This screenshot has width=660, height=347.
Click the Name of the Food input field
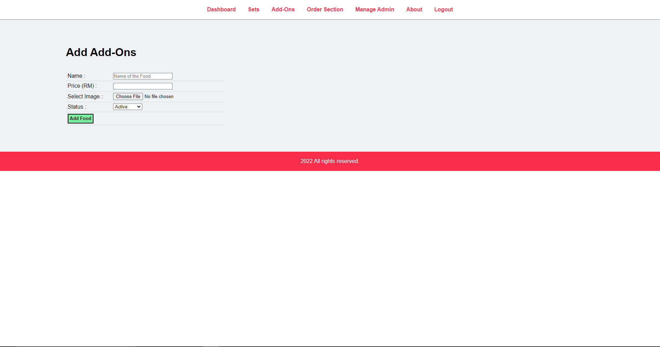142,76
